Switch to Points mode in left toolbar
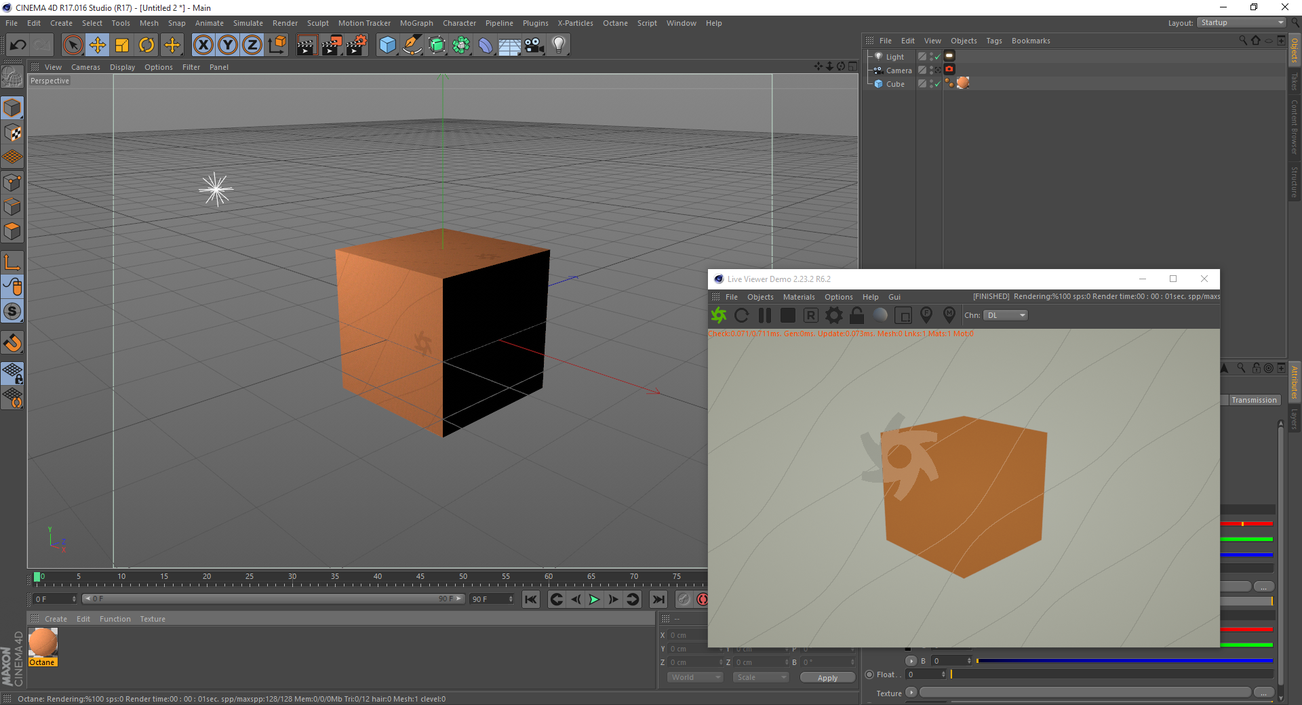 pos(12,182)
